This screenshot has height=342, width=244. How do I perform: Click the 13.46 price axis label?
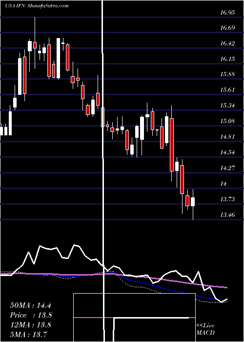[227, 215]
